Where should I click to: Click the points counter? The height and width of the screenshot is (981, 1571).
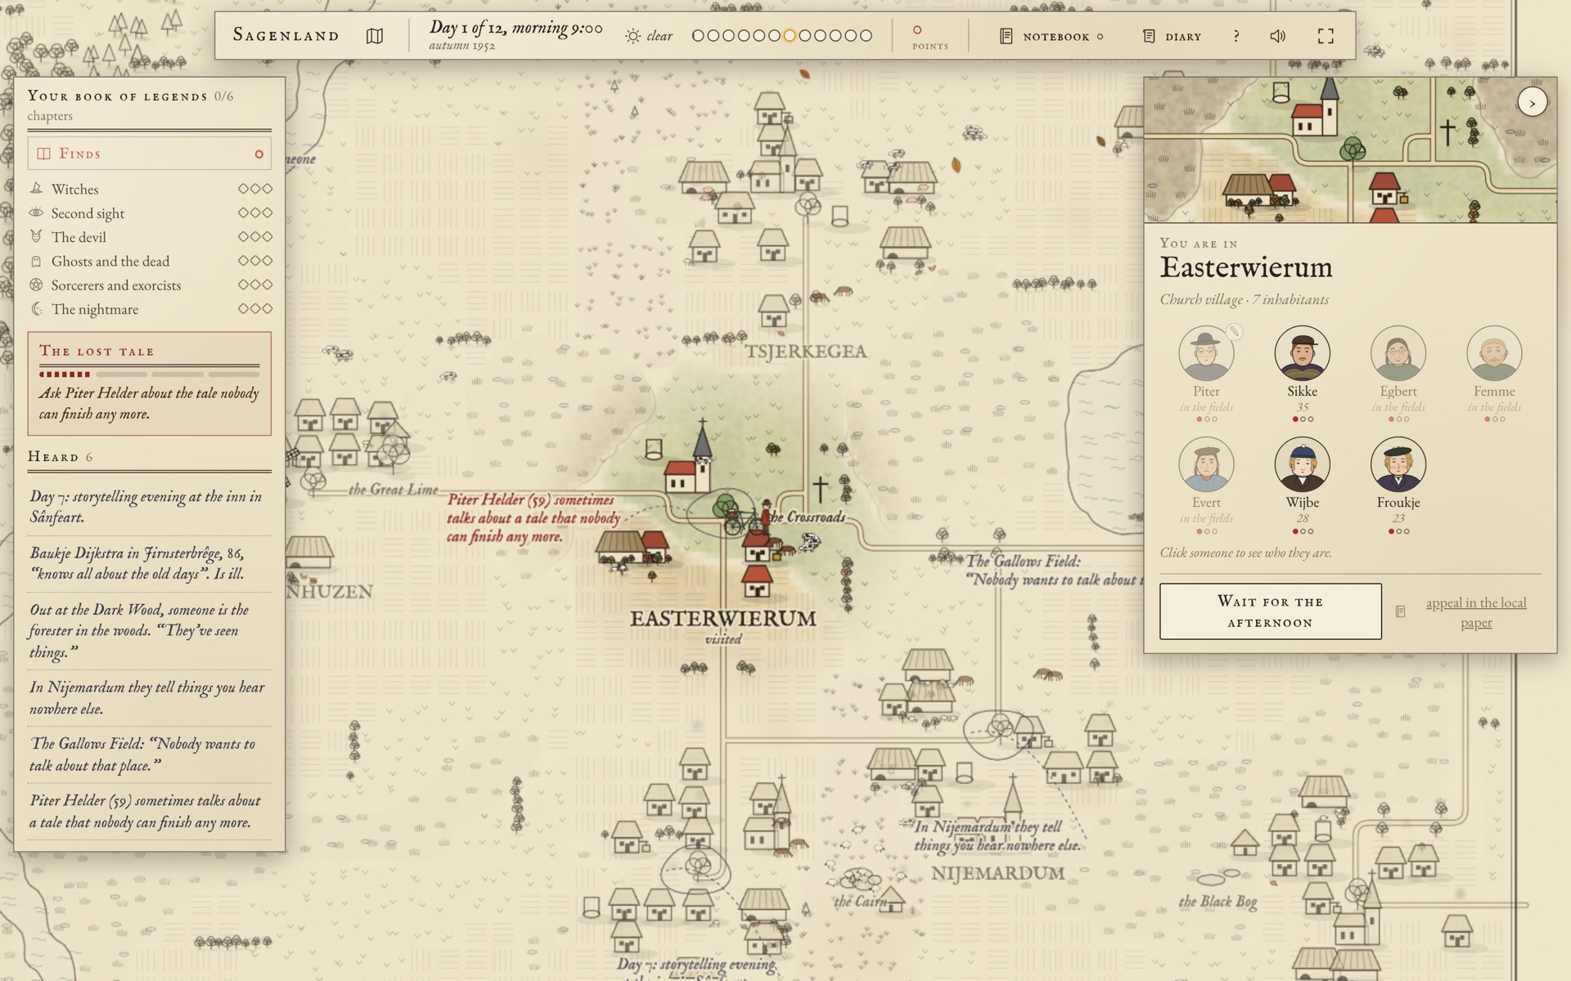(930, 37)
